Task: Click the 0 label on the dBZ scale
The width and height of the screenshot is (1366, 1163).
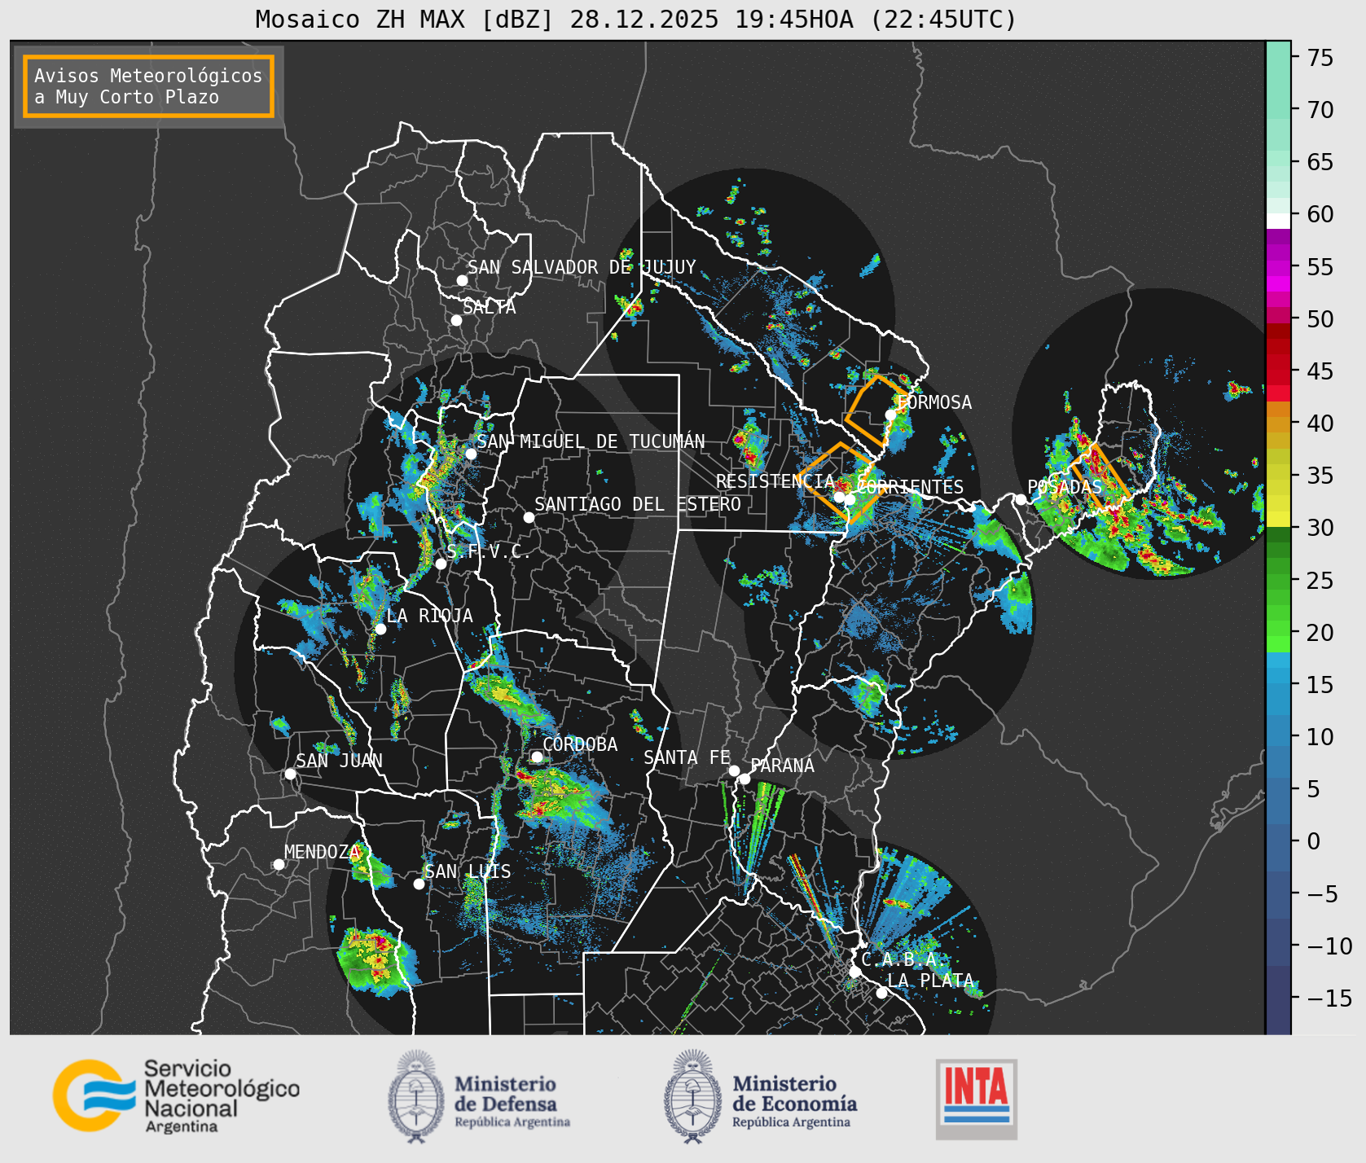Action: point(1314,841)
